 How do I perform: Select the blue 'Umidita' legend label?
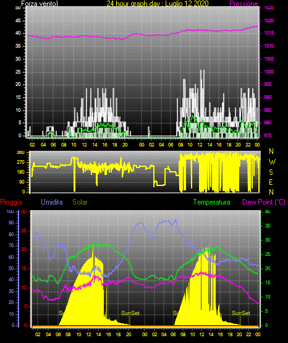click(52, 202)
